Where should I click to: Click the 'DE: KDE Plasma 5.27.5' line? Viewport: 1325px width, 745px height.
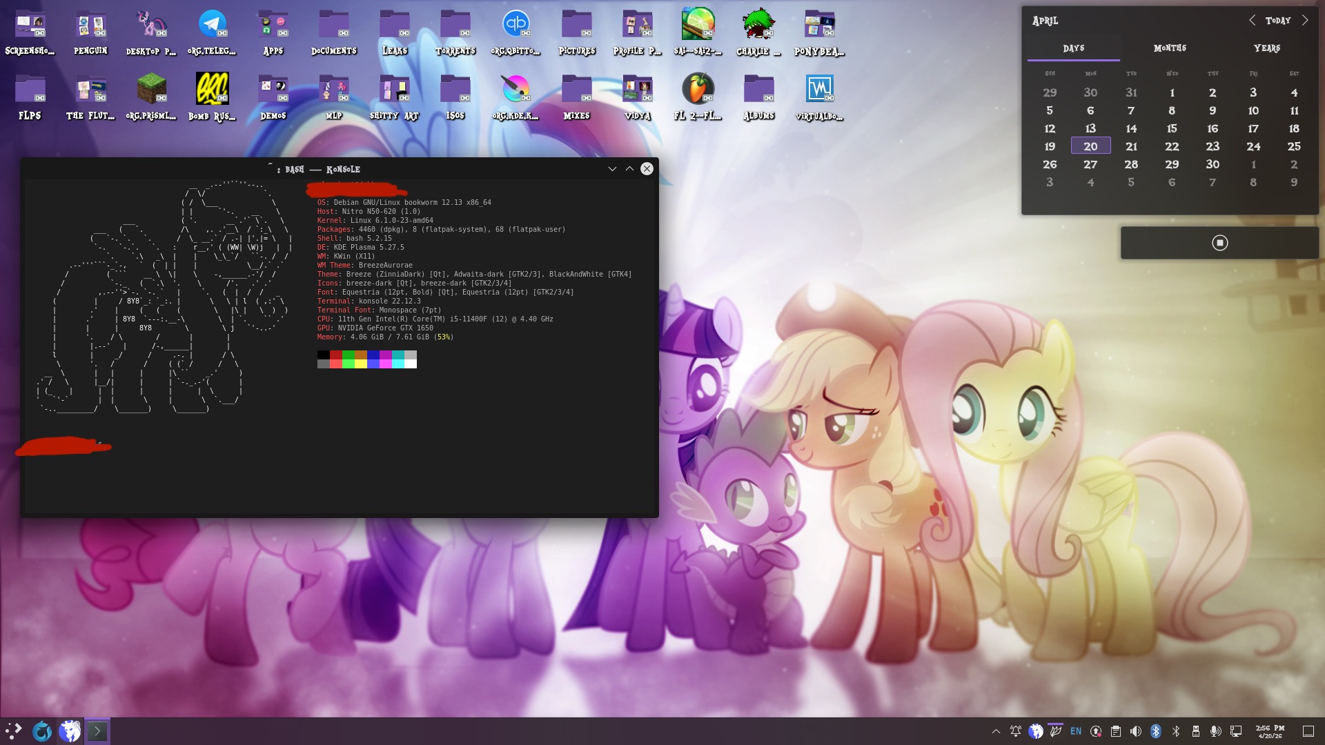(x=361, y=248)
